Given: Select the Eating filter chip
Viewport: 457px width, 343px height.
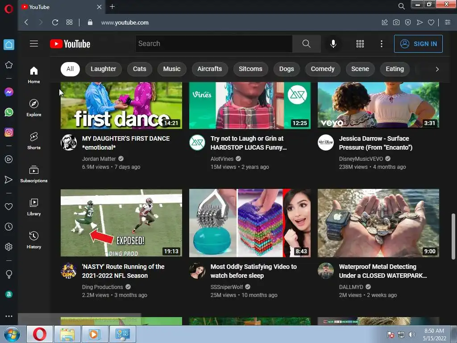Looking at the screenshot, I should 395,69.
